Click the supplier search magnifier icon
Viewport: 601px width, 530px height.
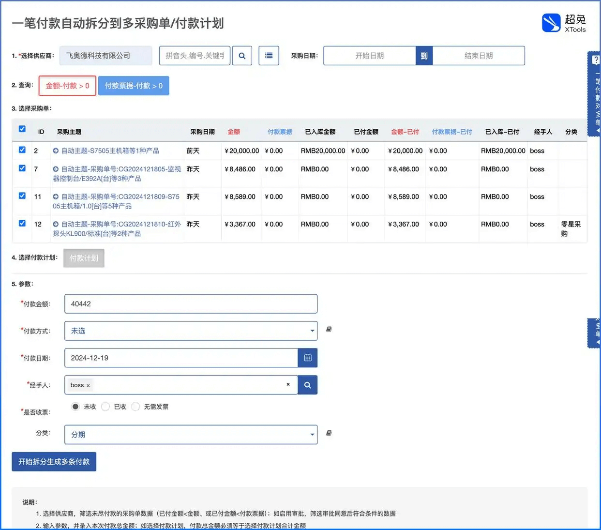[x=242, y=56]
